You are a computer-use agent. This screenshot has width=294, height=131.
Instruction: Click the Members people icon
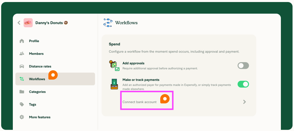[22, 54]
